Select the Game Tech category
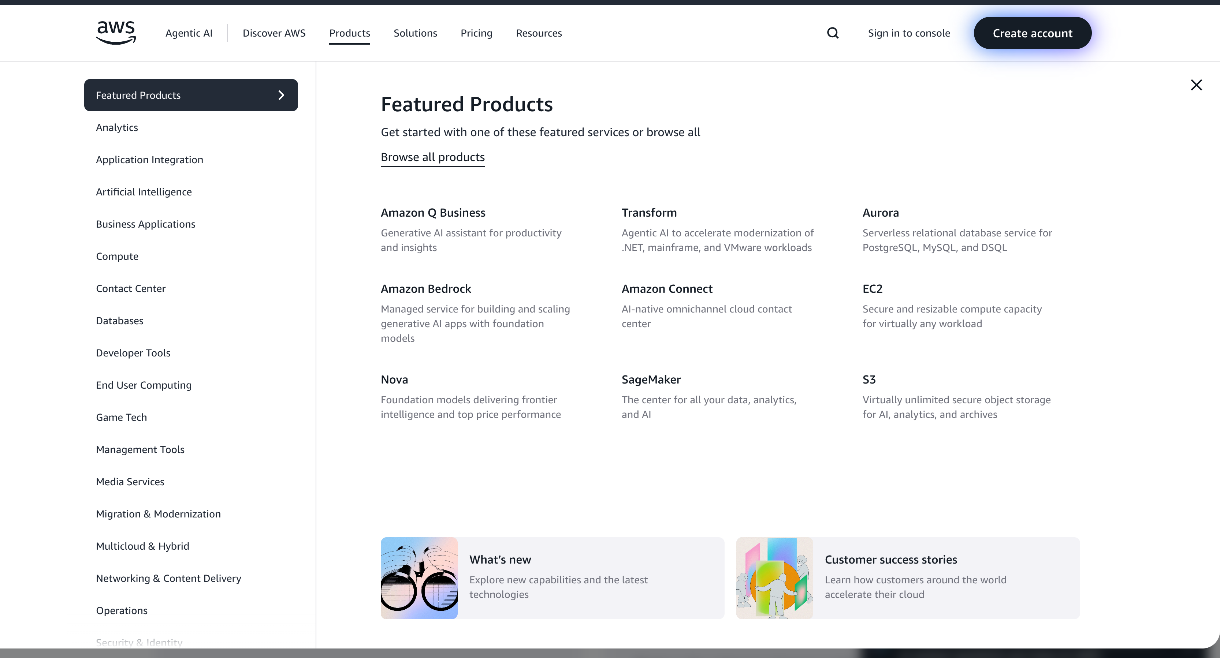Screen dimensions: 1220x658 point(122,418)
